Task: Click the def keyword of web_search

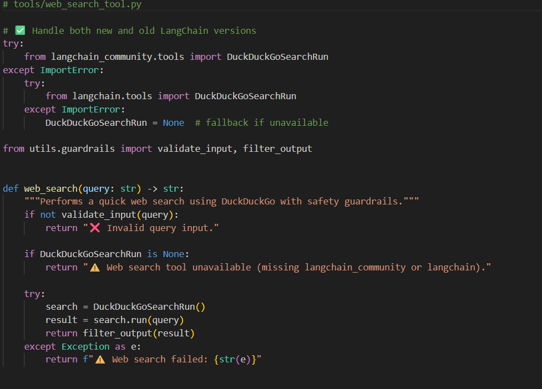Action: point(11,188)
